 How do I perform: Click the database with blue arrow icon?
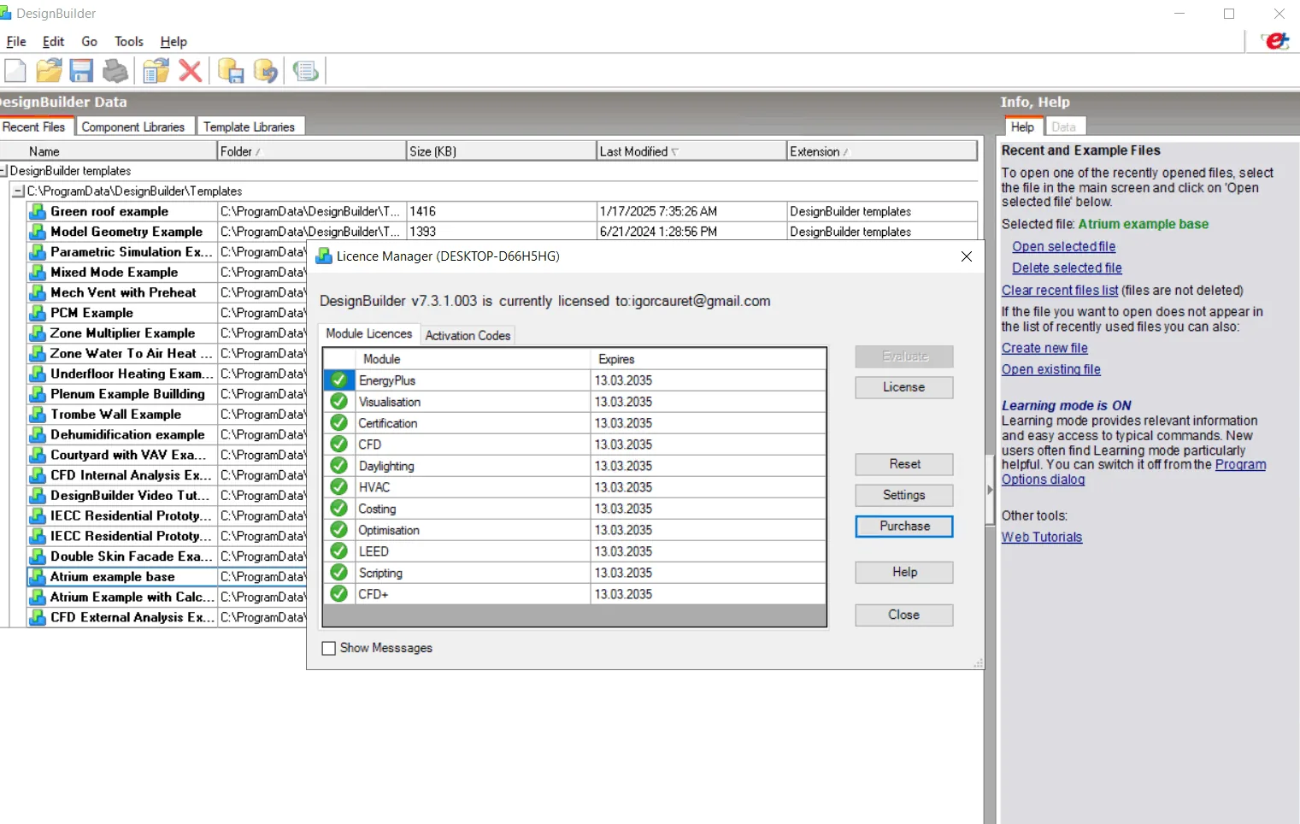(266, 71)
